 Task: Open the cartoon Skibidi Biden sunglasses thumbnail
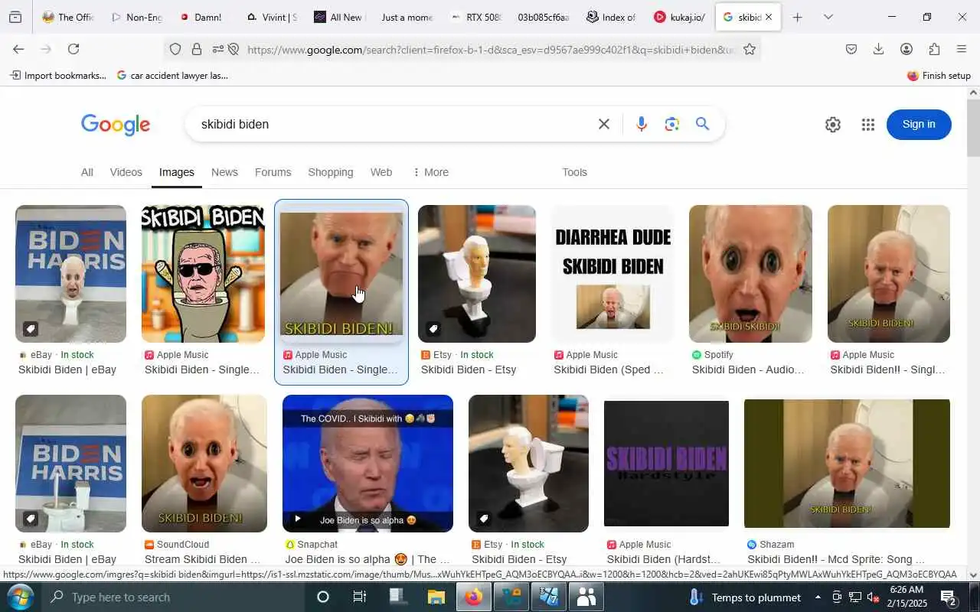(x=203, y=274)
